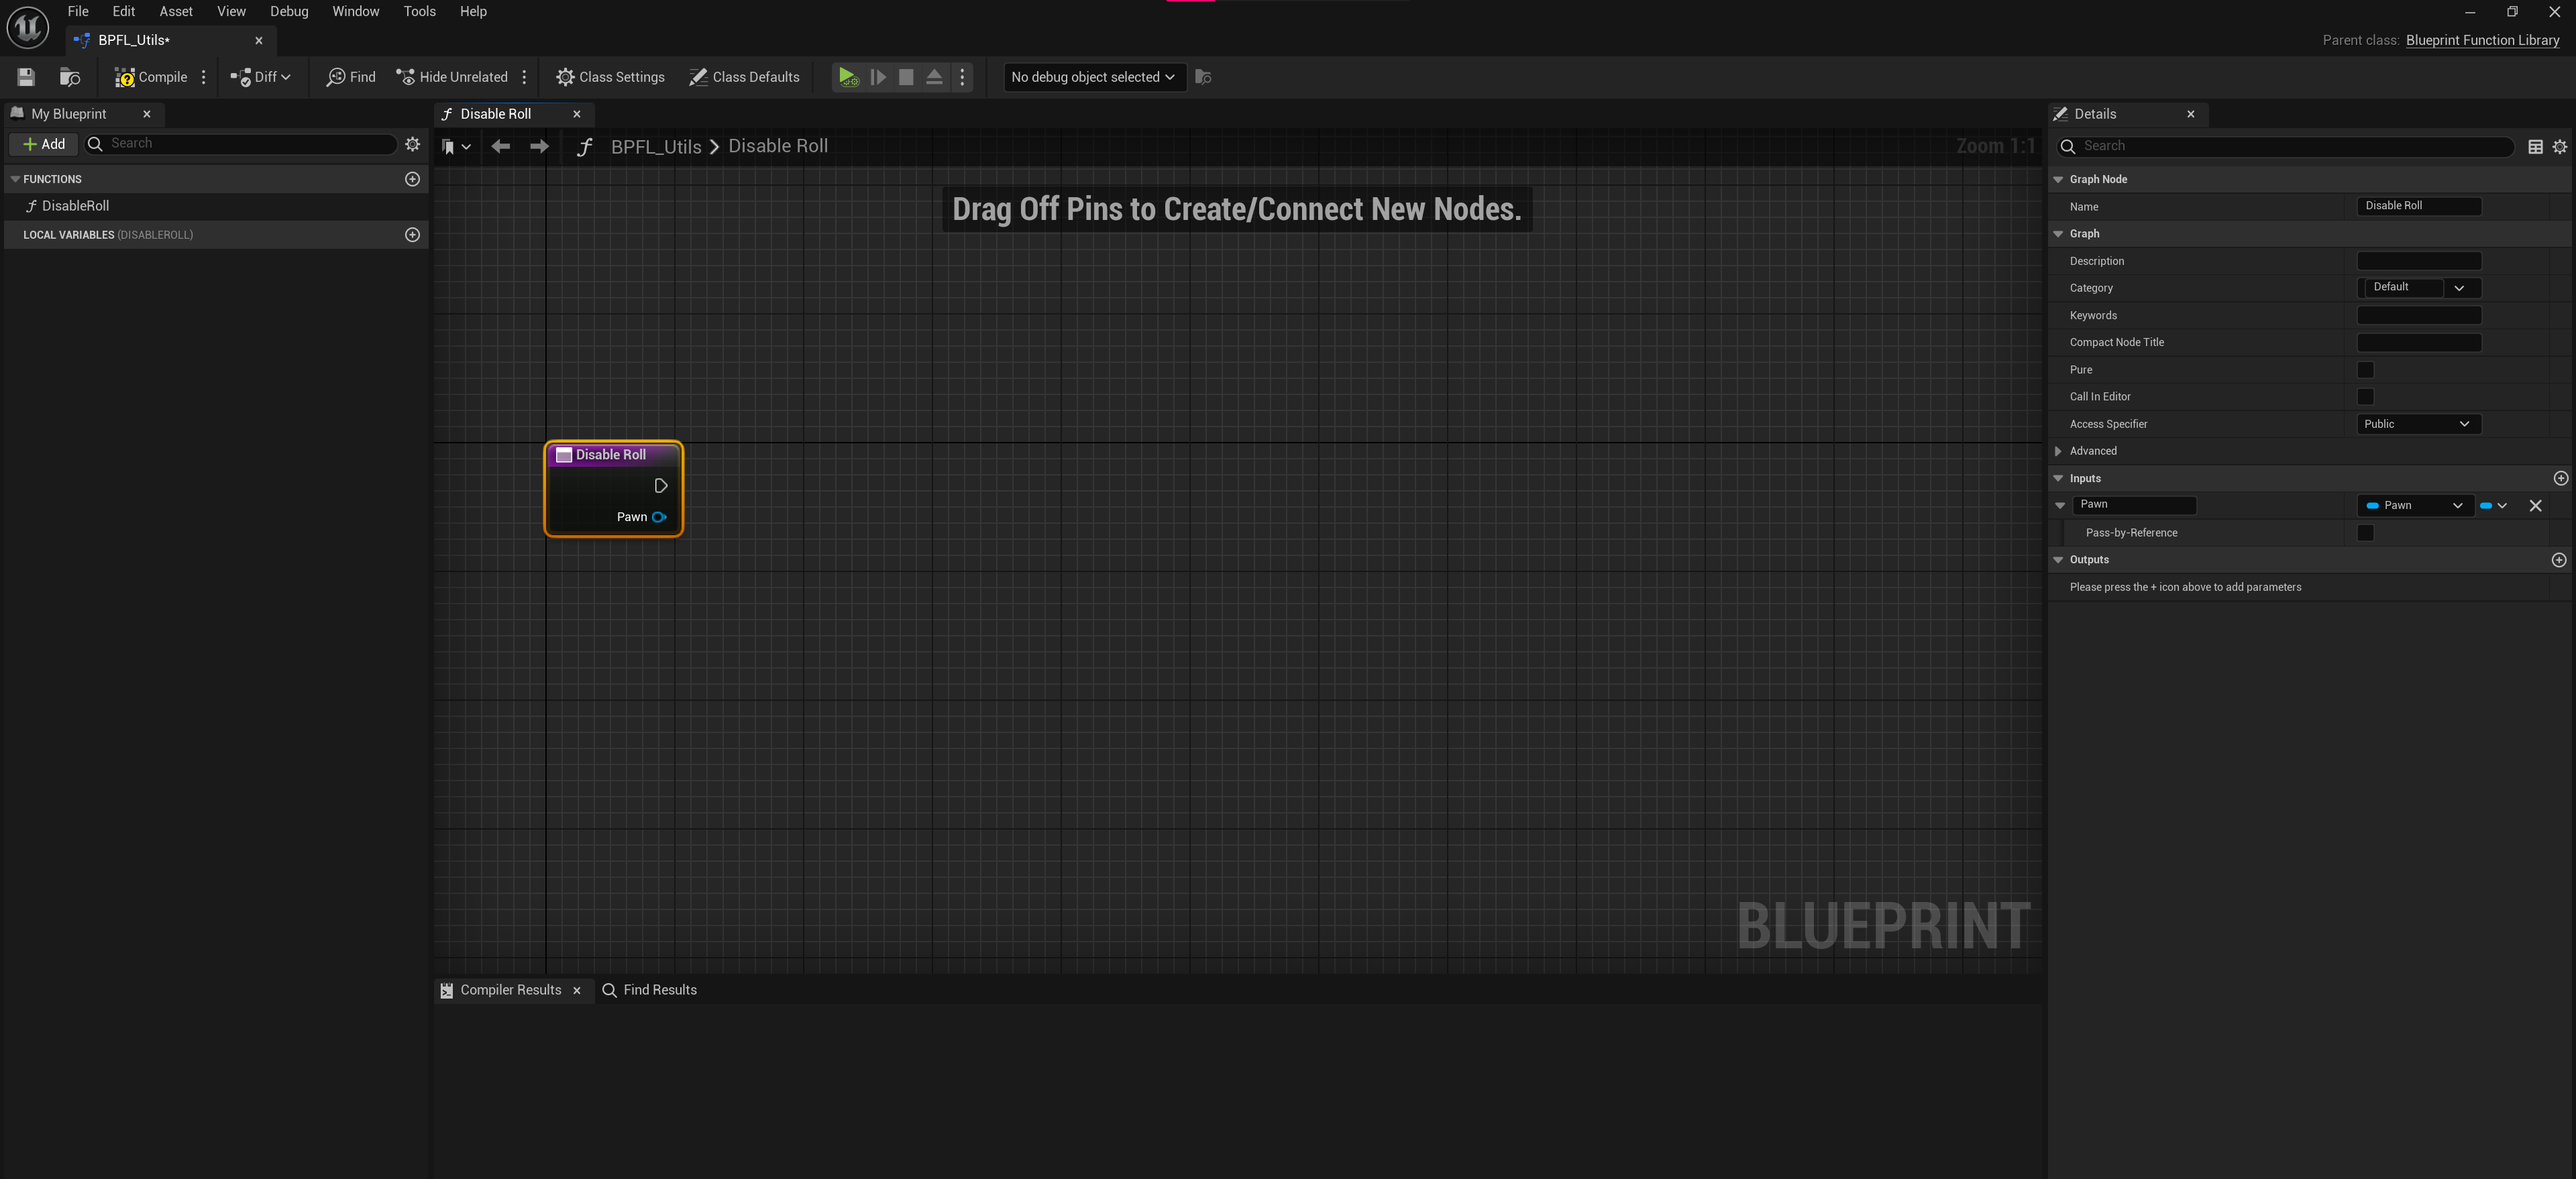Click the Play simulation button
Image resolution: width=2576 pixels, height=1179 pixels.
pyautogui.click(x=847, y=77)
